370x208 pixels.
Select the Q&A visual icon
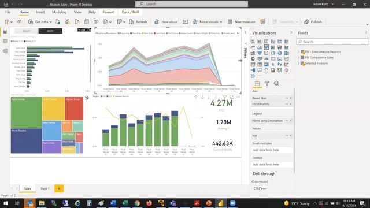[x=260, y=70]
